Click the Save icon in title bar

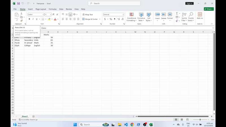(x=18, y=3)
